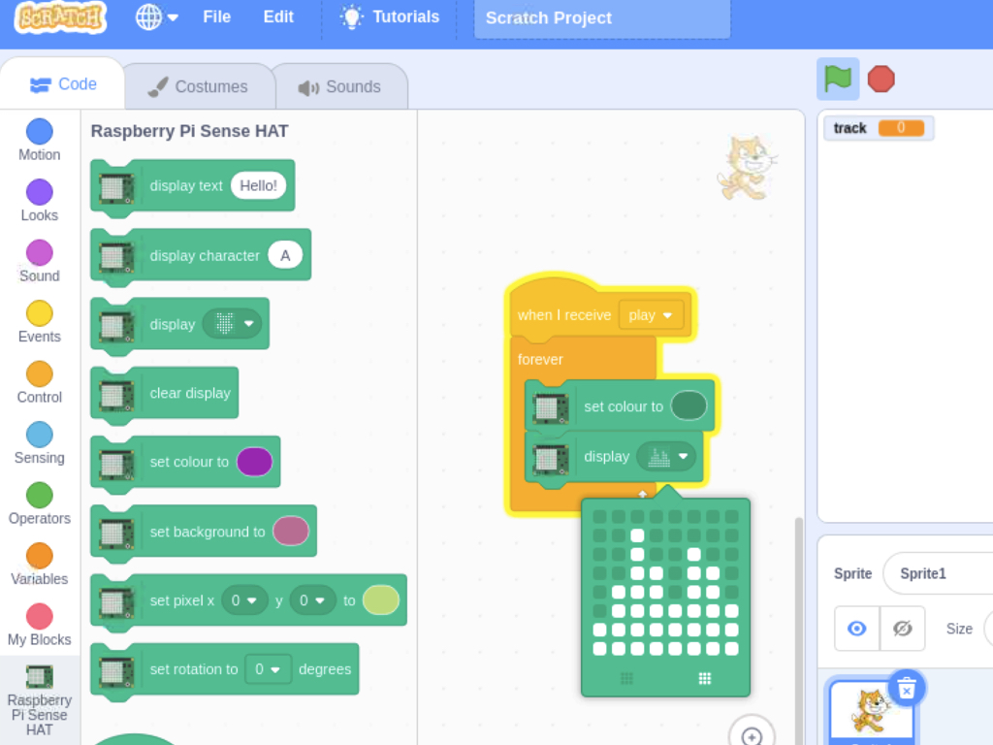This screenshot has width=993, height=745.
Task: Open the 'play' message dropdown
Action: [651, 315]
